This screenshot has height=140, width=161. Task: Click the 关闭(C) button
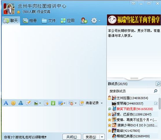click(72, 137)
